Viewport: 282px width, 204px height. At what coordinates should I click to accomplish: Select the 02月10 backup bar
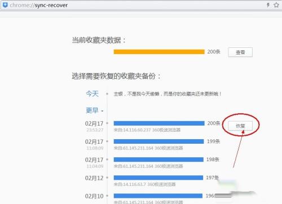(x=158, y=196)
